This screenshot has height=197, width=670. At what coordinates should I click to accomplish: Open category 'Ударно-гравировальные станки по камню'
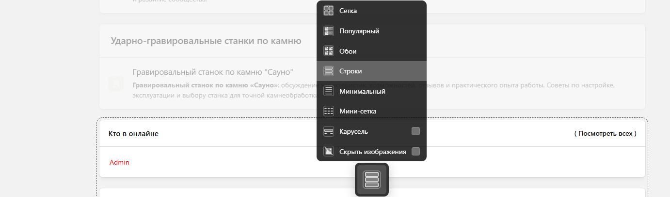(x=206, y=41)
